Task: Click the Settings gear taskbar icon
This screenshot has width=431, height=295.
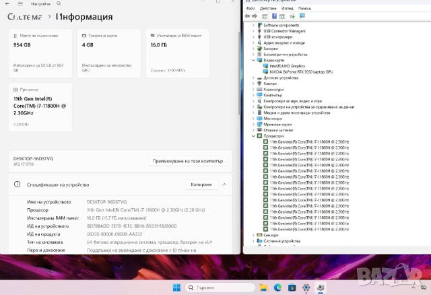Action: coord(306,288)
